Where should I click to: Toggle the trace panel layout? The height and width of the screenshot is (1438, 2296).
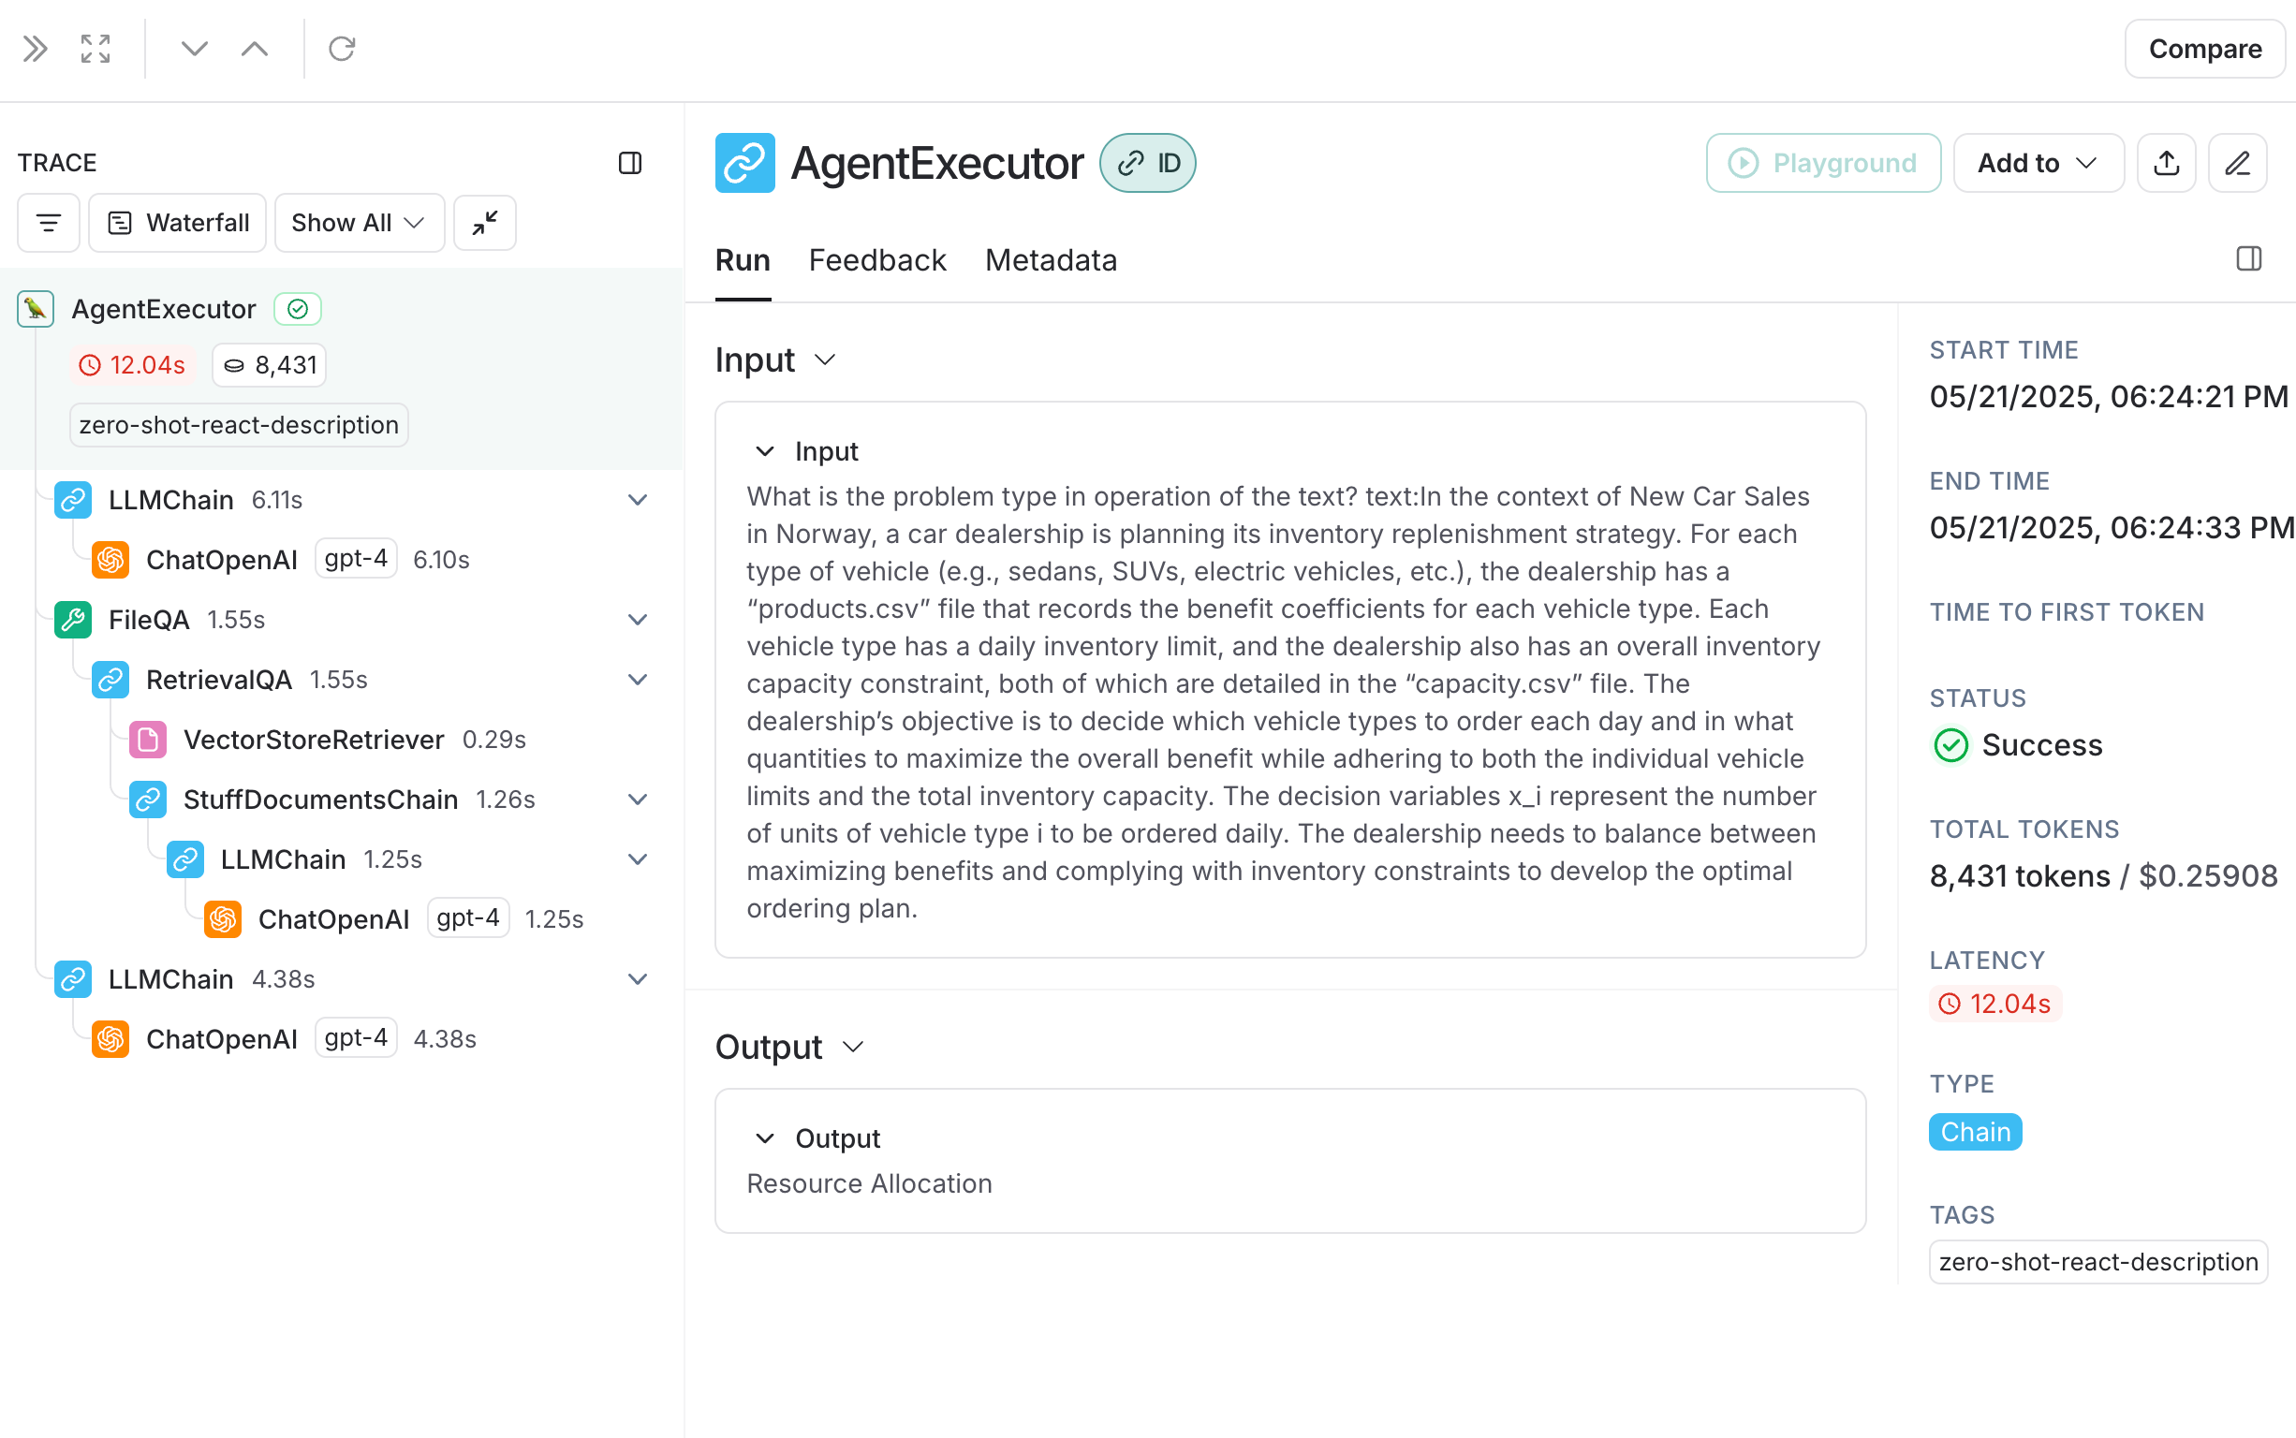(x=629, y=163)
